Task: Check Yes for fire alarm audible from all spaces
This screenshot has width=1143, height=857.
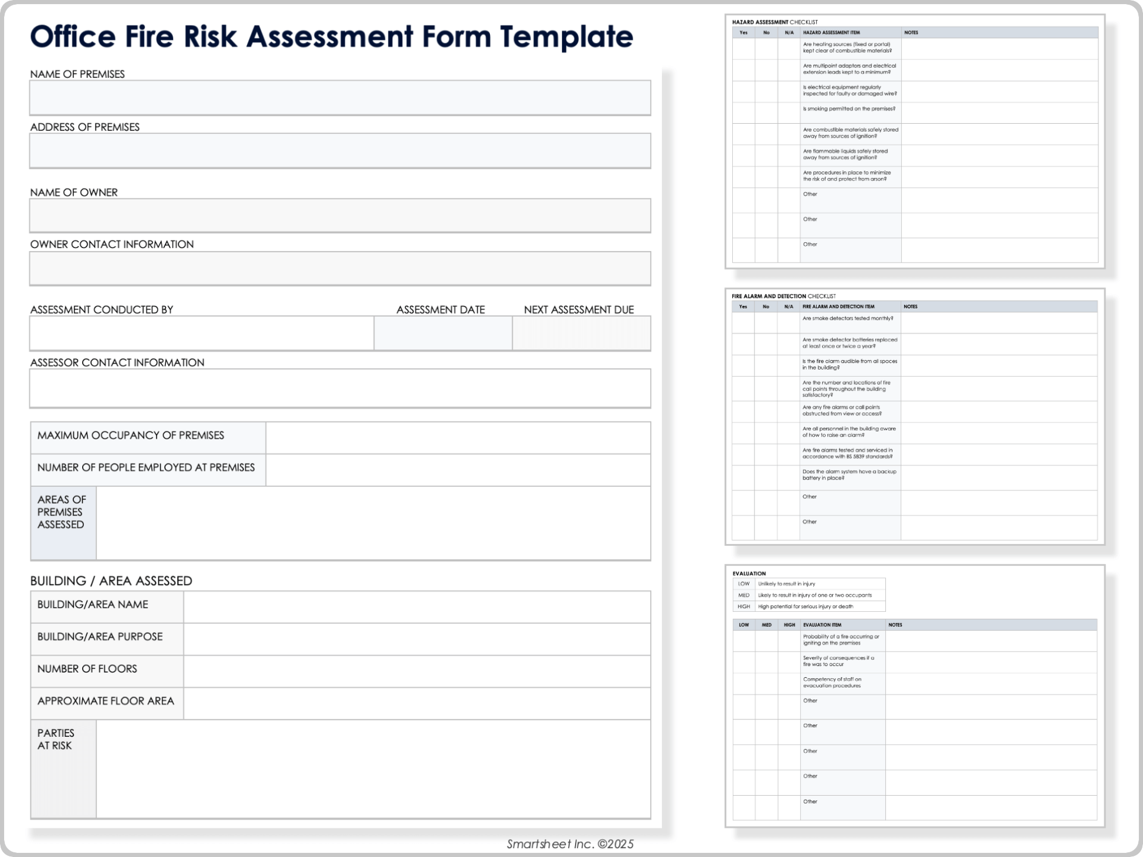Action: 743,365
